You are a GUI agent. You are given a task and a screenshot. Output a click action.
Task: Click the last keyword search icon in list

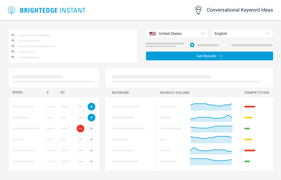pyautogui.click(x=13, y=57)
